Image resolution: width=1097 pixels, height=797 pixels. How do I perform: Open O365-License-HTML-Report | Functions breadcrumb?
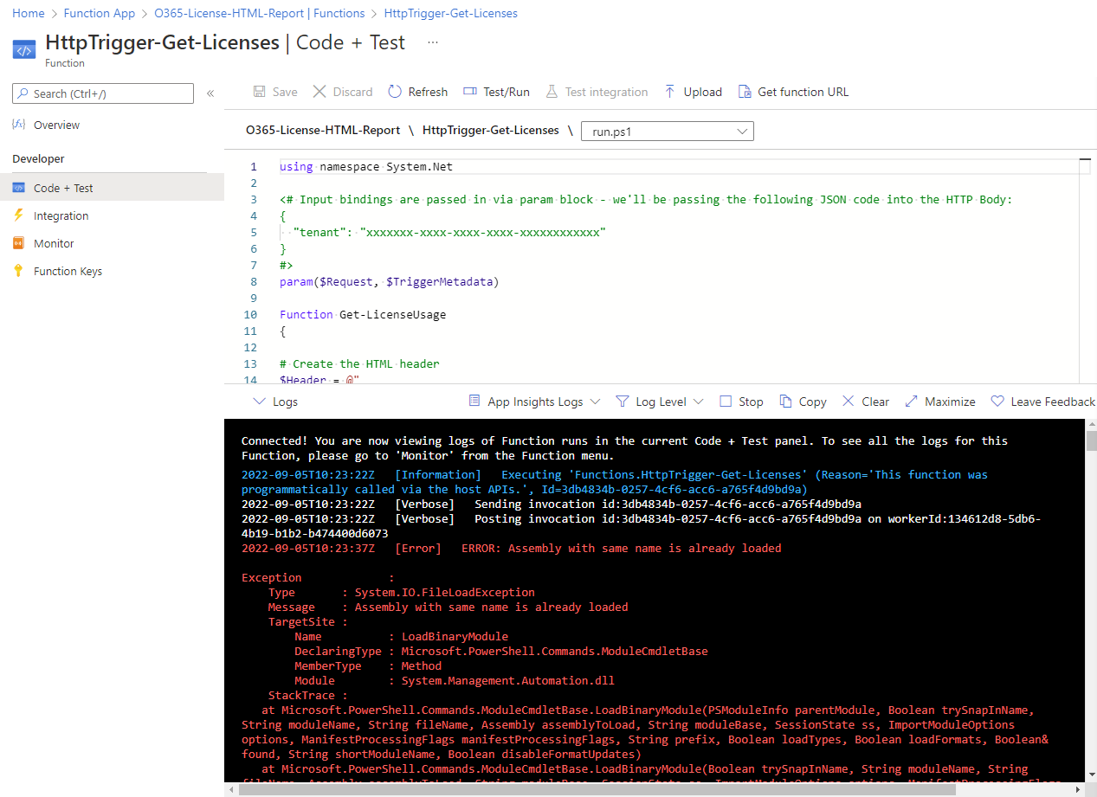(x=260, y=13)
